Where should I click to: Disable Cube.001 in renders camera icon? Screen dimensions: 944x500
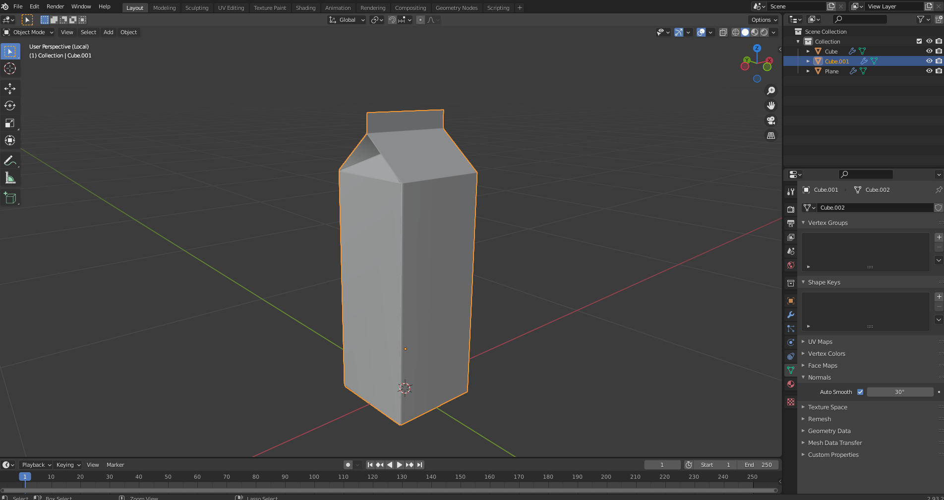[939, 61]
